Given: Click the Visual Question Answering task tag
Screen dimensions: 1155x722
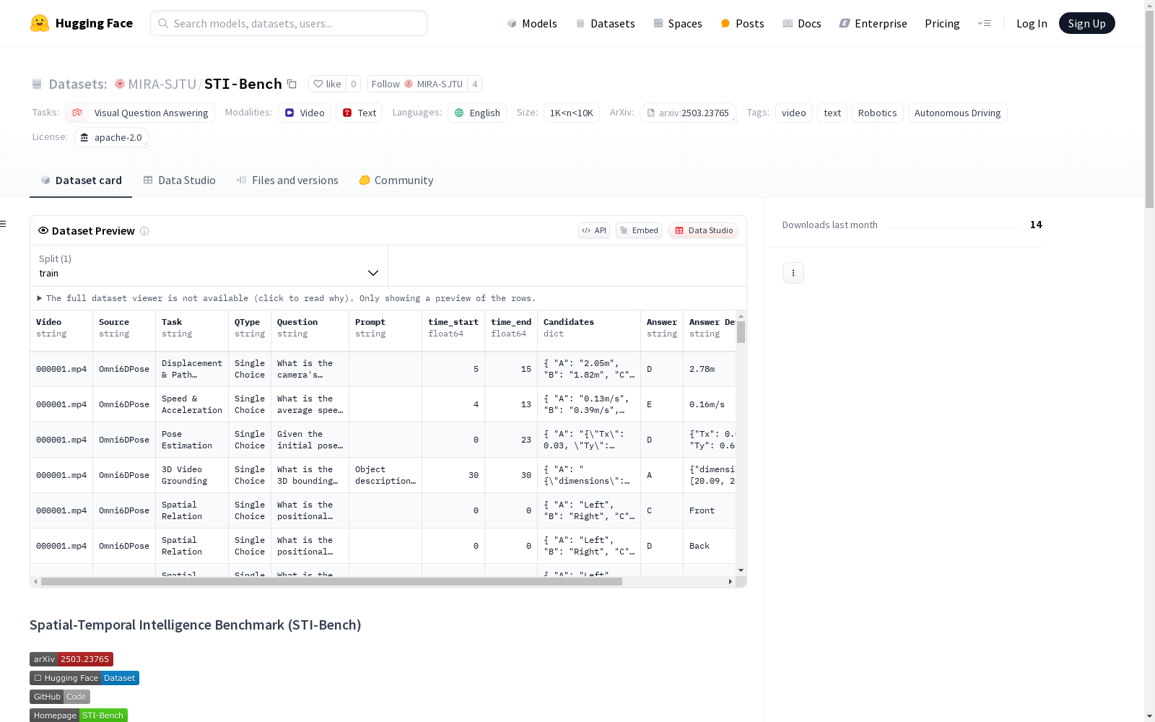Looking at the screenshot, I should 140,113.
